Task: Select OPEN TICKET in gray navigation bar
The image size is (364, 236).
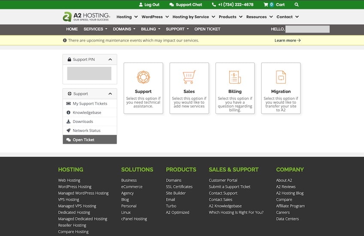Action: (207, 29)
